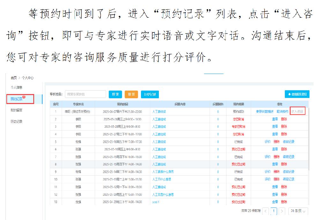319x220 pixels.
Task: Select page 1 in the pagination
Action: [274, 211]
